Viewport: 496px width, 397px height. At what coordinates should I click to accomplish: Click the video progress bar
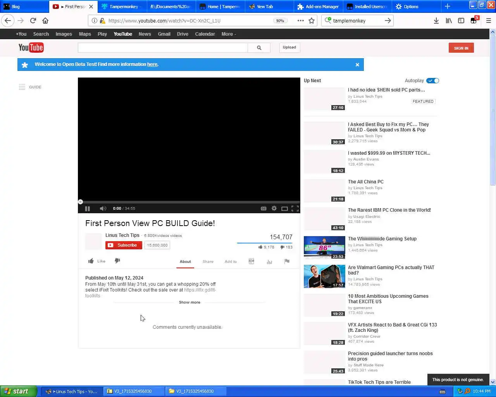click(x=189, y=202)
